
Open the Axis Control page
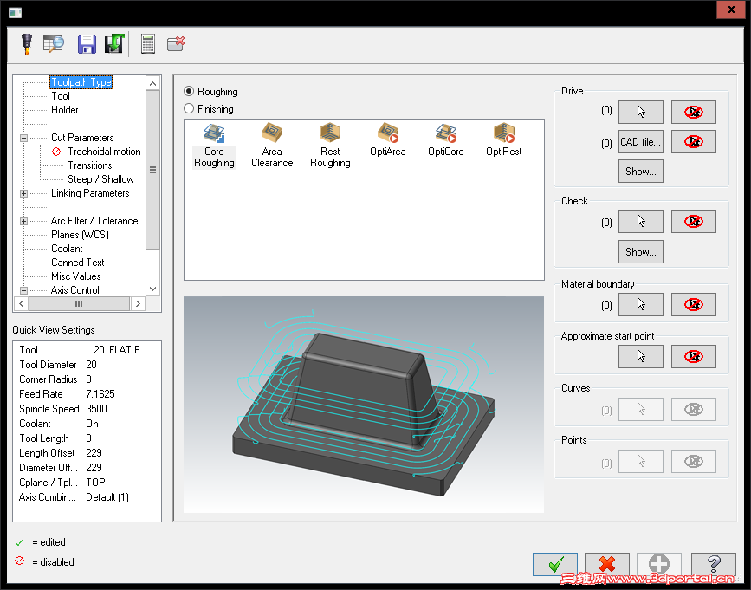pyautogui.click(x=74, y=290)
